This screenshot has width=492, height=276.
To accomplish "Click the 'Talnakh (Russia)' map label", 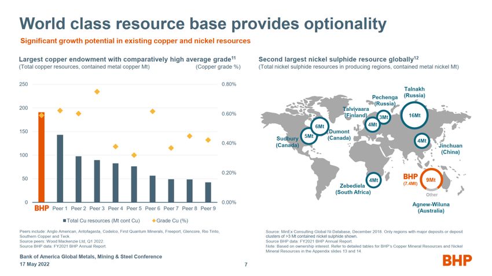I will click(414, 92).
